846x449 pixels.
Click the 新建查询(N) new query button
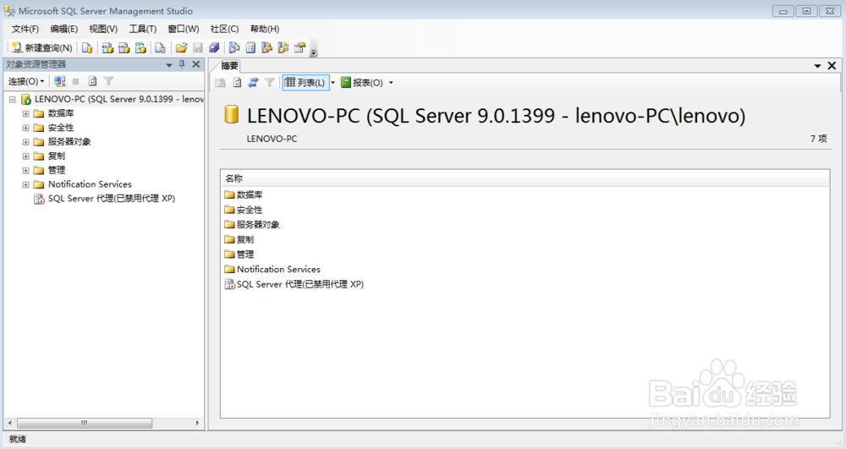click(42, 48)
